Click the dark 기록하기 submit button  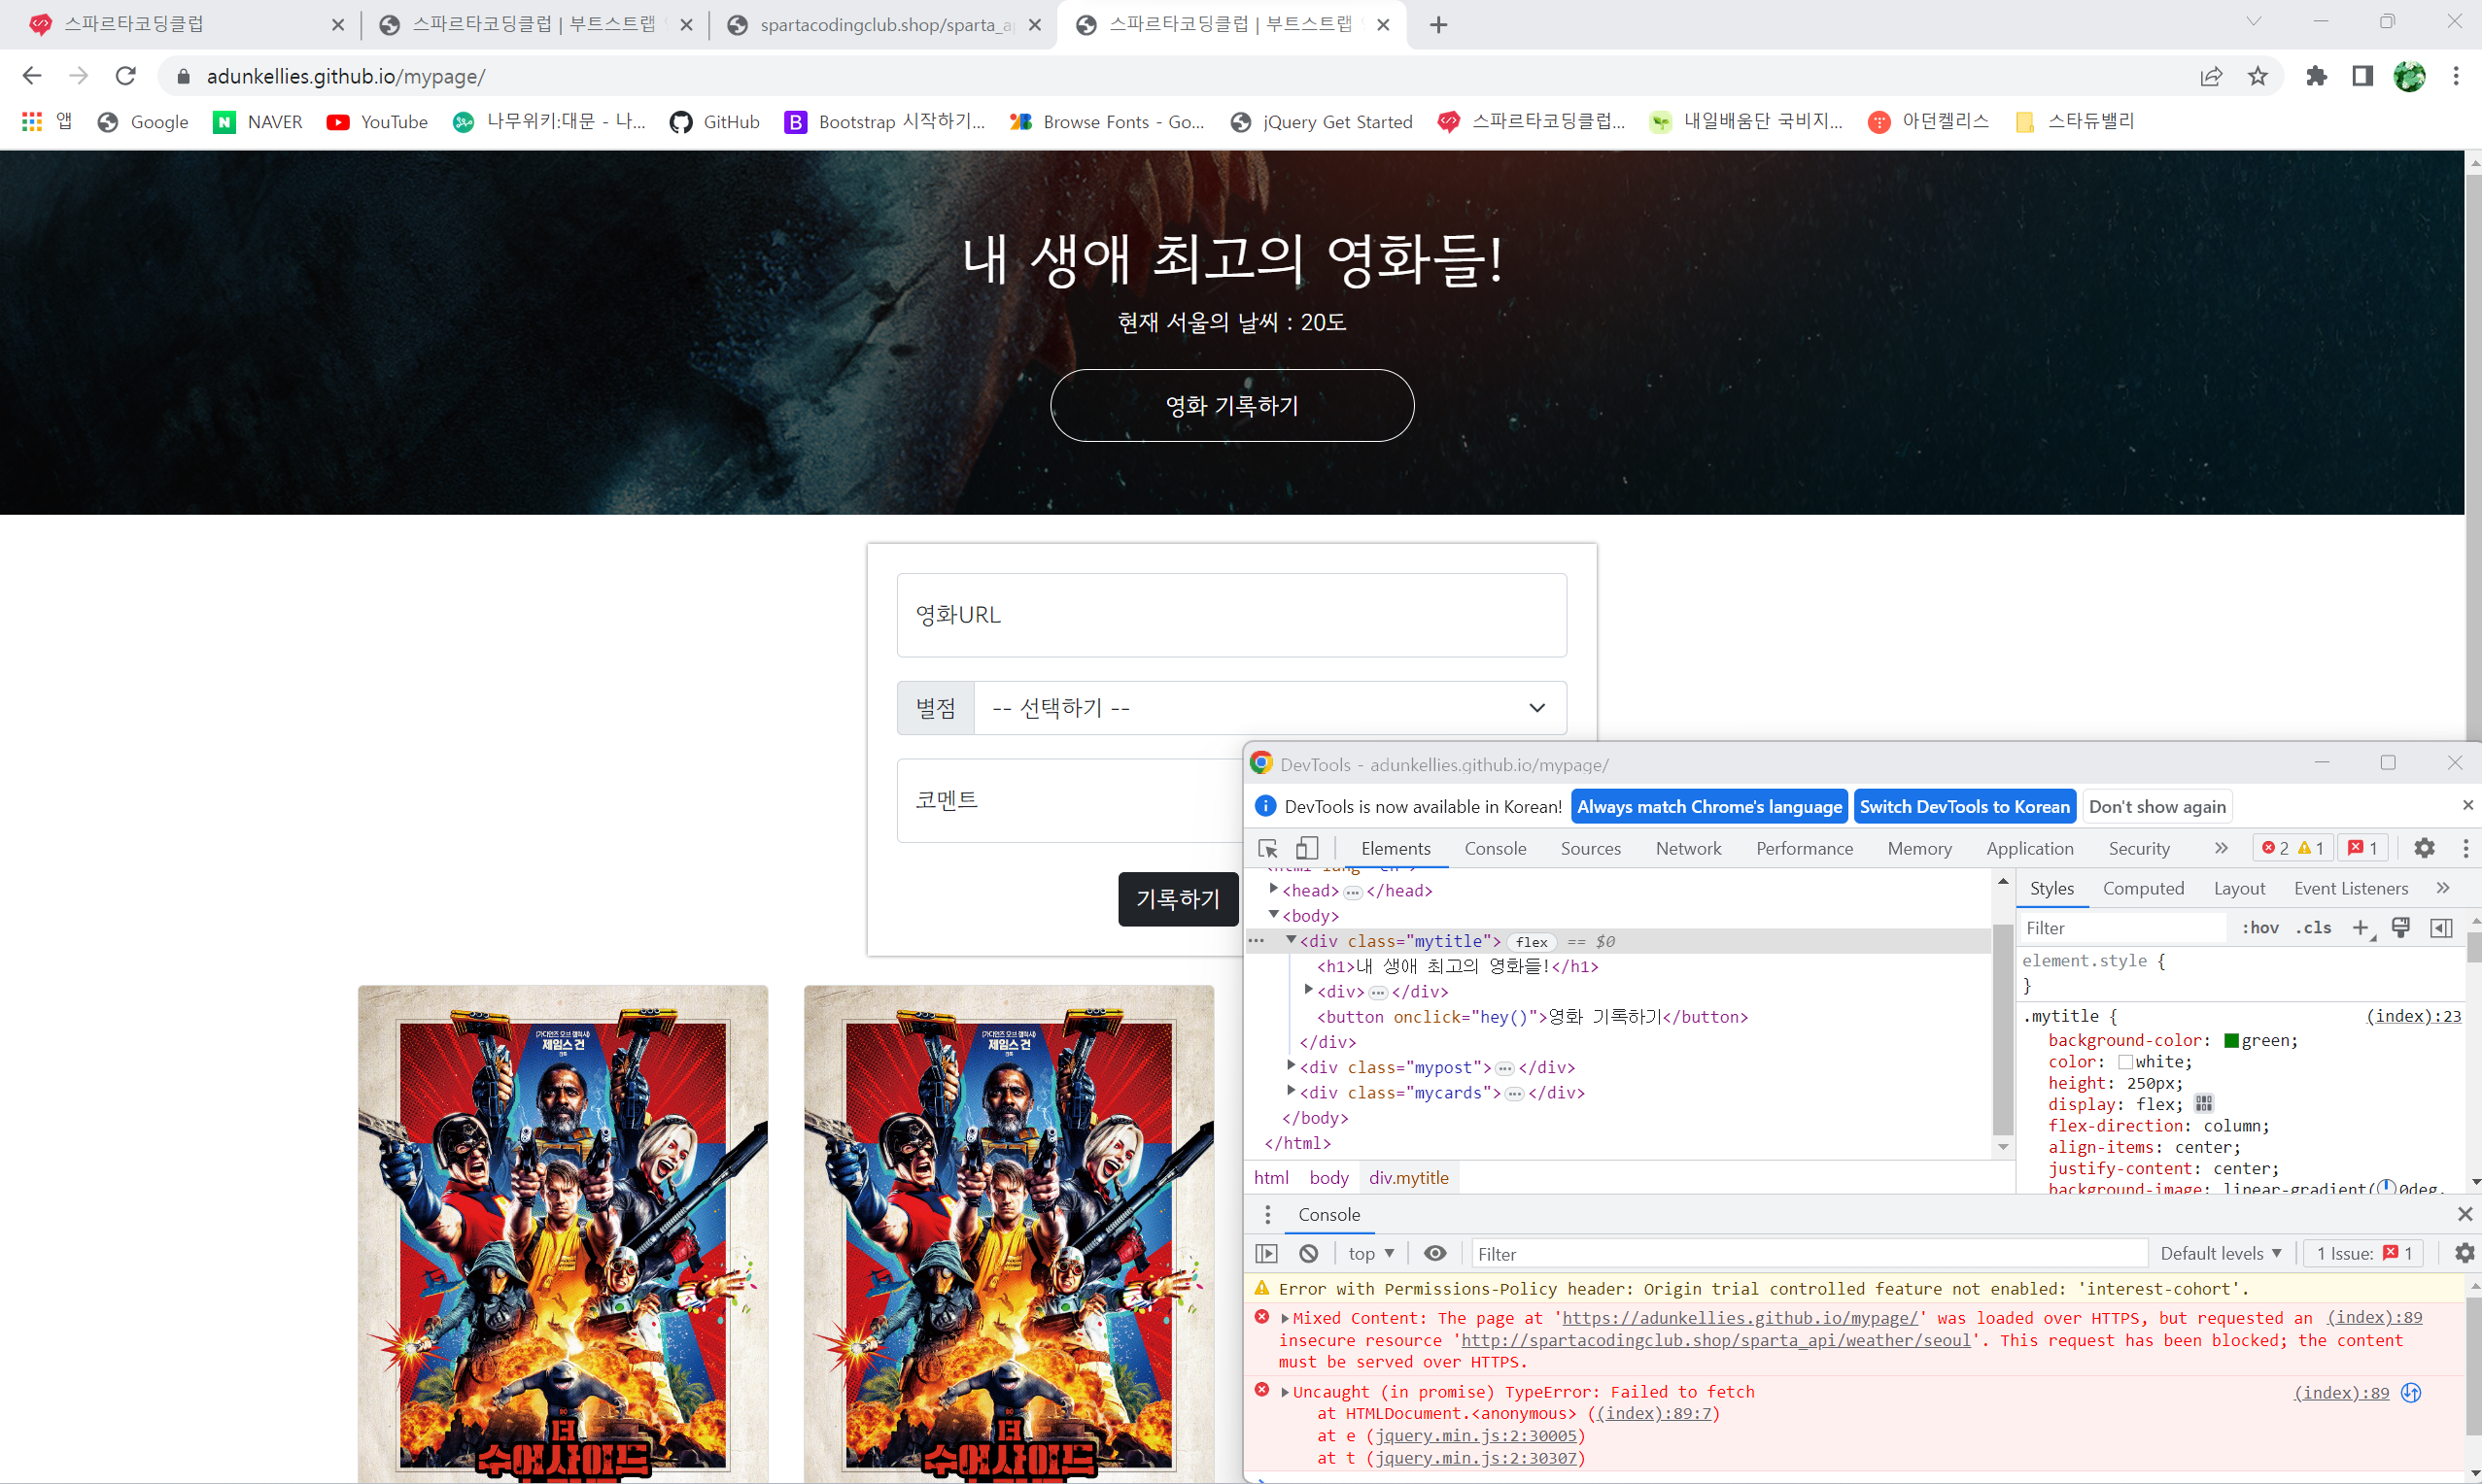click(x=1178, y=899)
